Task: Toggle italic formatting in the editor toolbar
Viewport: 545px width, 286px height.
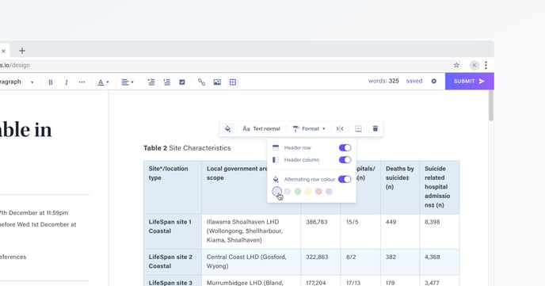Action: coord(66,82)
